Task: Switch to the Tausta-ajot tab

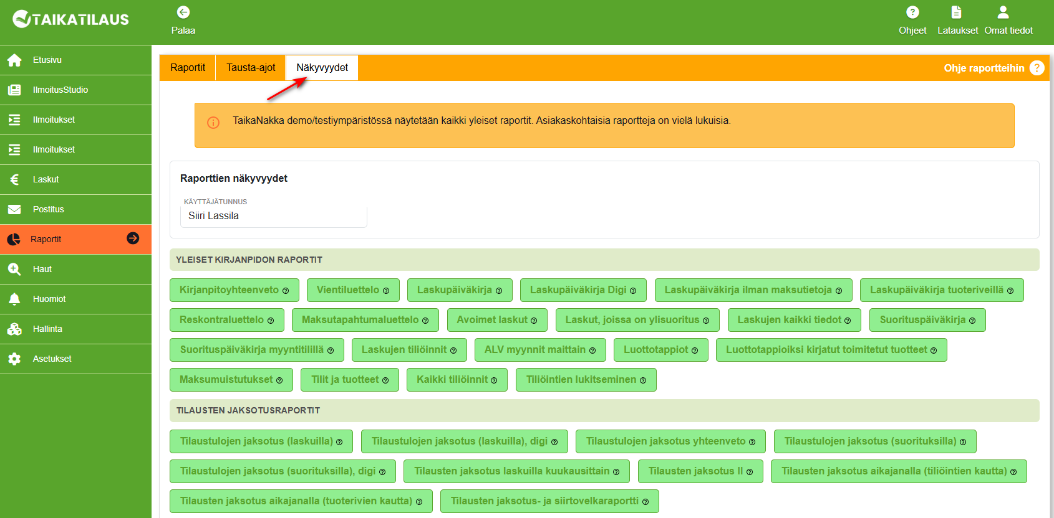Action: tap(251, 68)
